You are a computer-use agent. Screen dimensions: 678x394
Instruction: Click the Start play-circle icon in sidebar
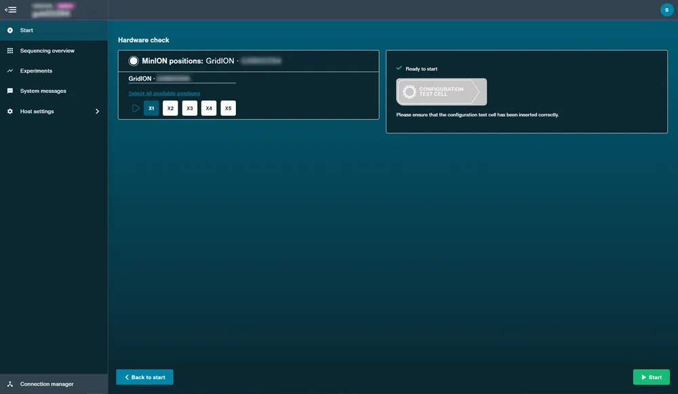tap(10, 30)
